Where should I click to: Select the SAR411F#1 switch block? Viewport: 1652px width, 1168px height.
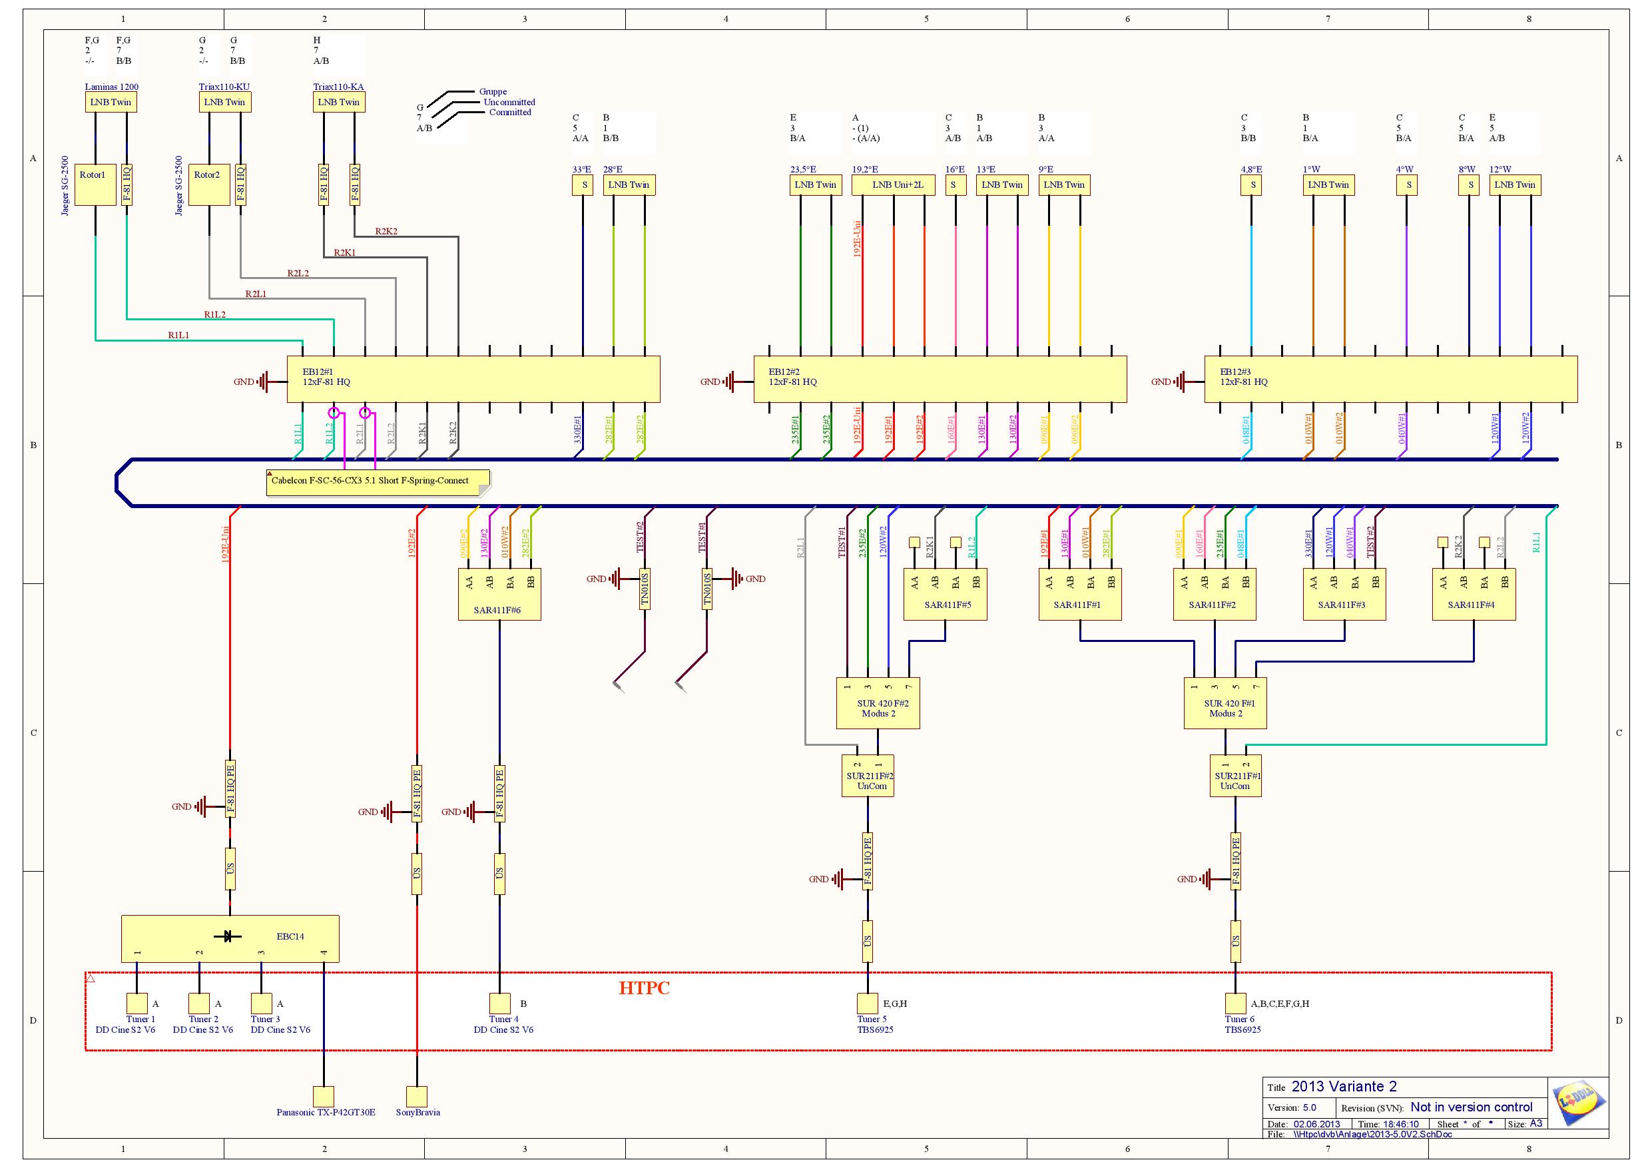click(x=1080, y=595)
